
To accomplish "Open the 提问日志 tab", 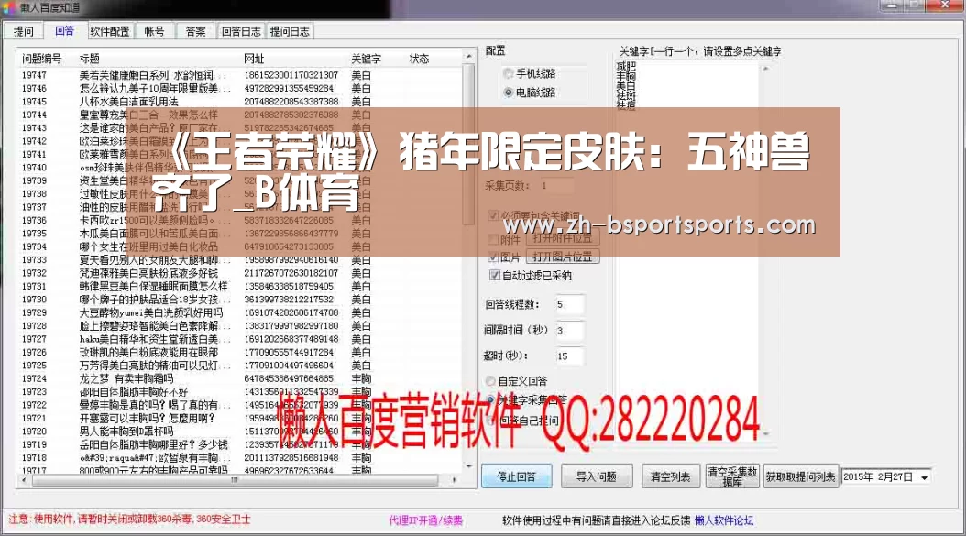I will [290, 31].
